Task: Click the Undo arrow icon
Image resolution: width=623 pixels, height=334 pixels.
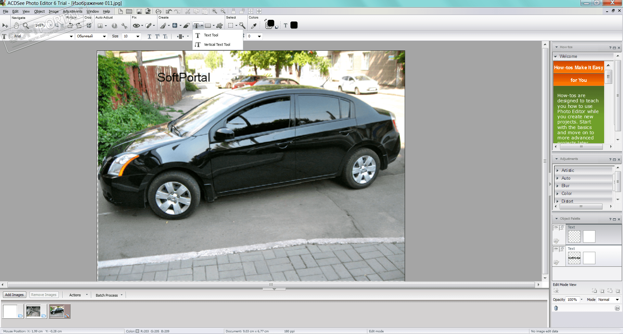Action: (x=169, y=11)
